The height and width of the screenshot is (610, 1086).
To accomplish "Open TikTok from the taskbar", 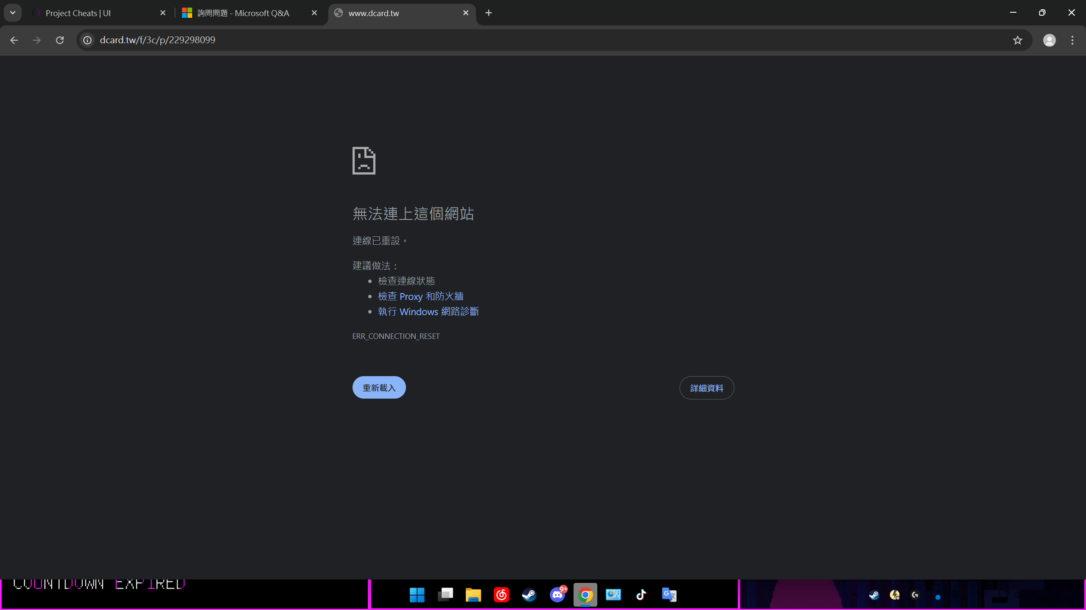I will [x=641, y=594].
